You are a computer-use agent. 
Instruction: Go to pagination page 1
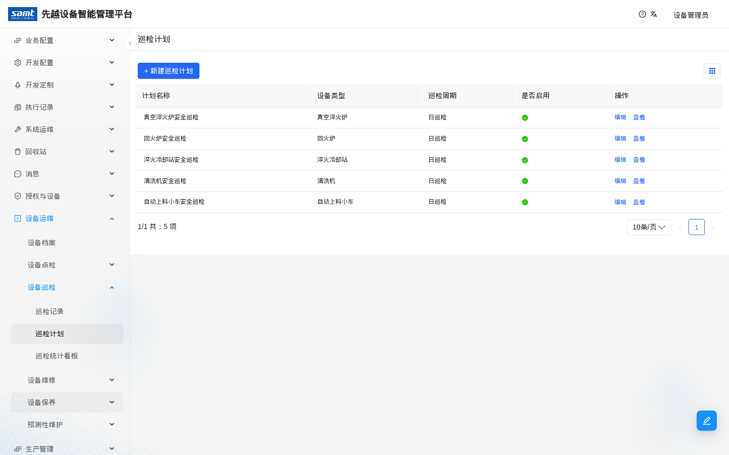[x=697, y=227]
